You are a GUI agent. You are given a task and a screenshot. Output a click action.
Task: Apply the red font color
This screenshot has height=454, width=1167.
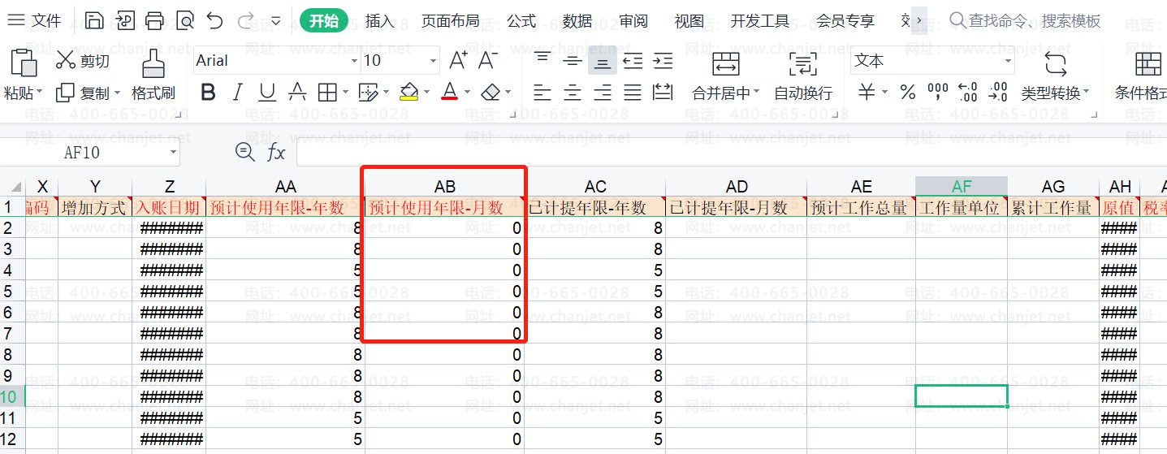click(450, 93)
